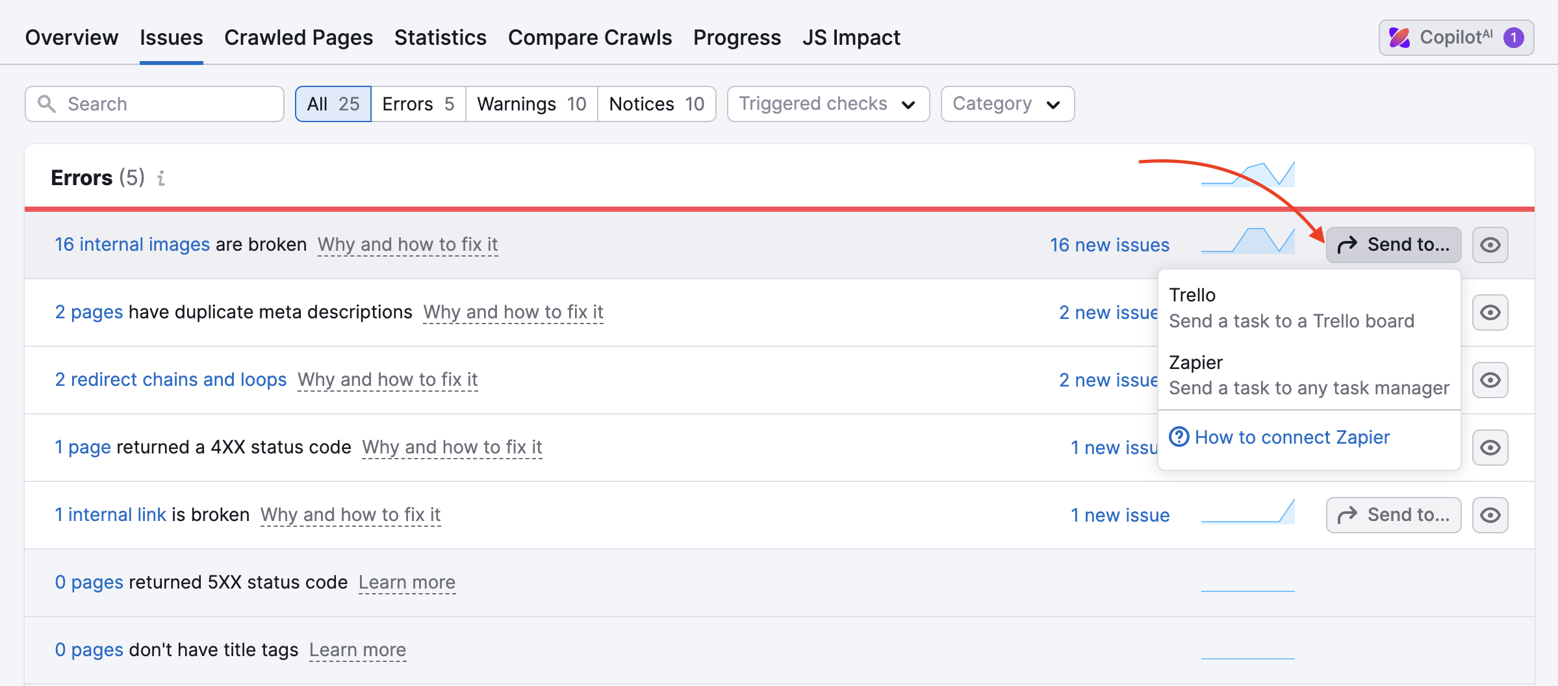
Task: Switch to the Crawled Pages tab
Action: 298,37
